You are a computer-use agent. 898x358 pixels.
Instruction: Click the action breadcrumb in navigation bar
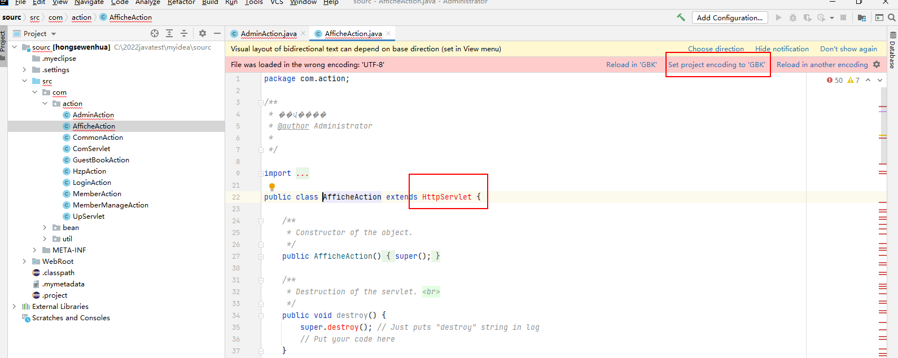[x=81, y=17]
